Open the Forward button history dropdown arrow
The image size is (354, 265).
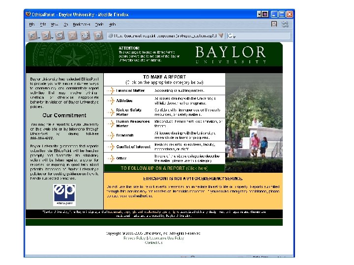[x=53, y=38]
